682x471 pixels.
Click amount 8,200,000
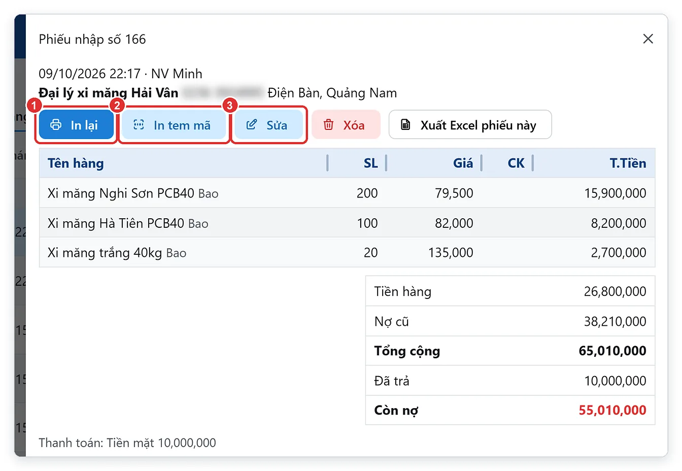[619, 223]
